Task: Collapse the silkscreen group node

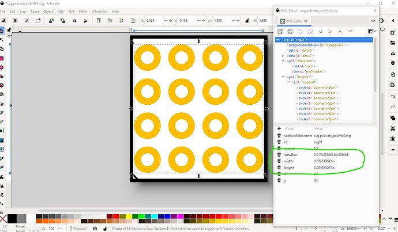Action: 283,61
